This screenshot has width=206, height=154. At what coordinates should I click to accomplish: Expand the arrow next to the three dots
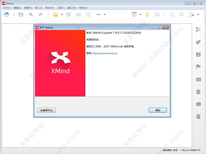(x=105, y=14)
